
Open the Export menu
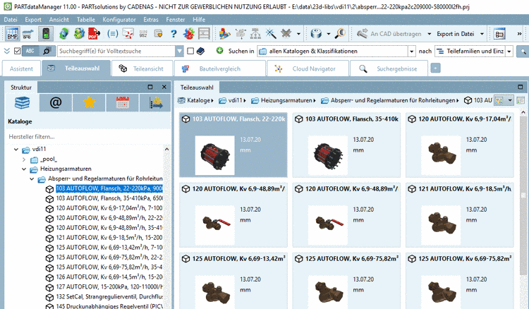[33, 20]
